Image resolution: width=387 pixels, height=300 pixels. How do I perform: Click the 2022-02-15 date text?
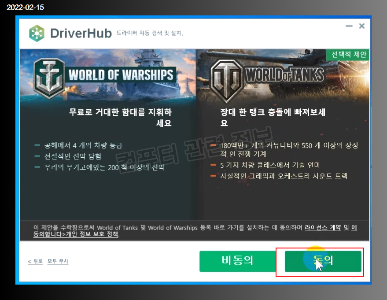(26, 7)
